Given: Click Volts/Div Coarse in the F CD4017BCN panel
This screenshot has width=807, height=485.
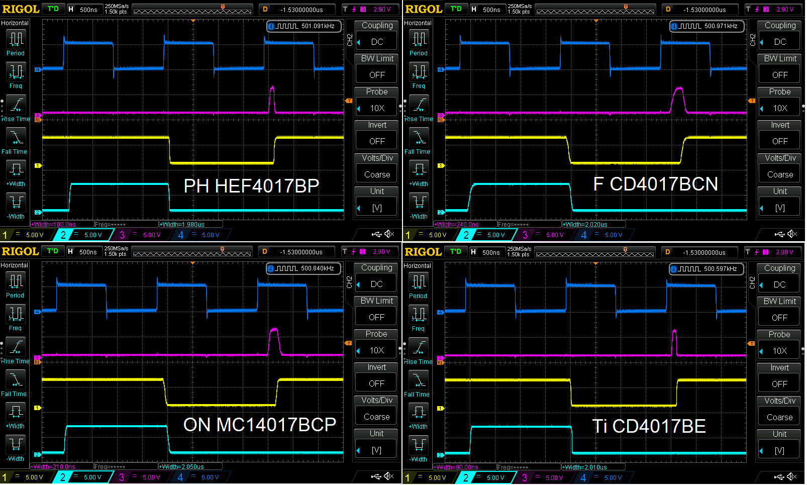Looking at the screenshot, I should tap(780, 168).
